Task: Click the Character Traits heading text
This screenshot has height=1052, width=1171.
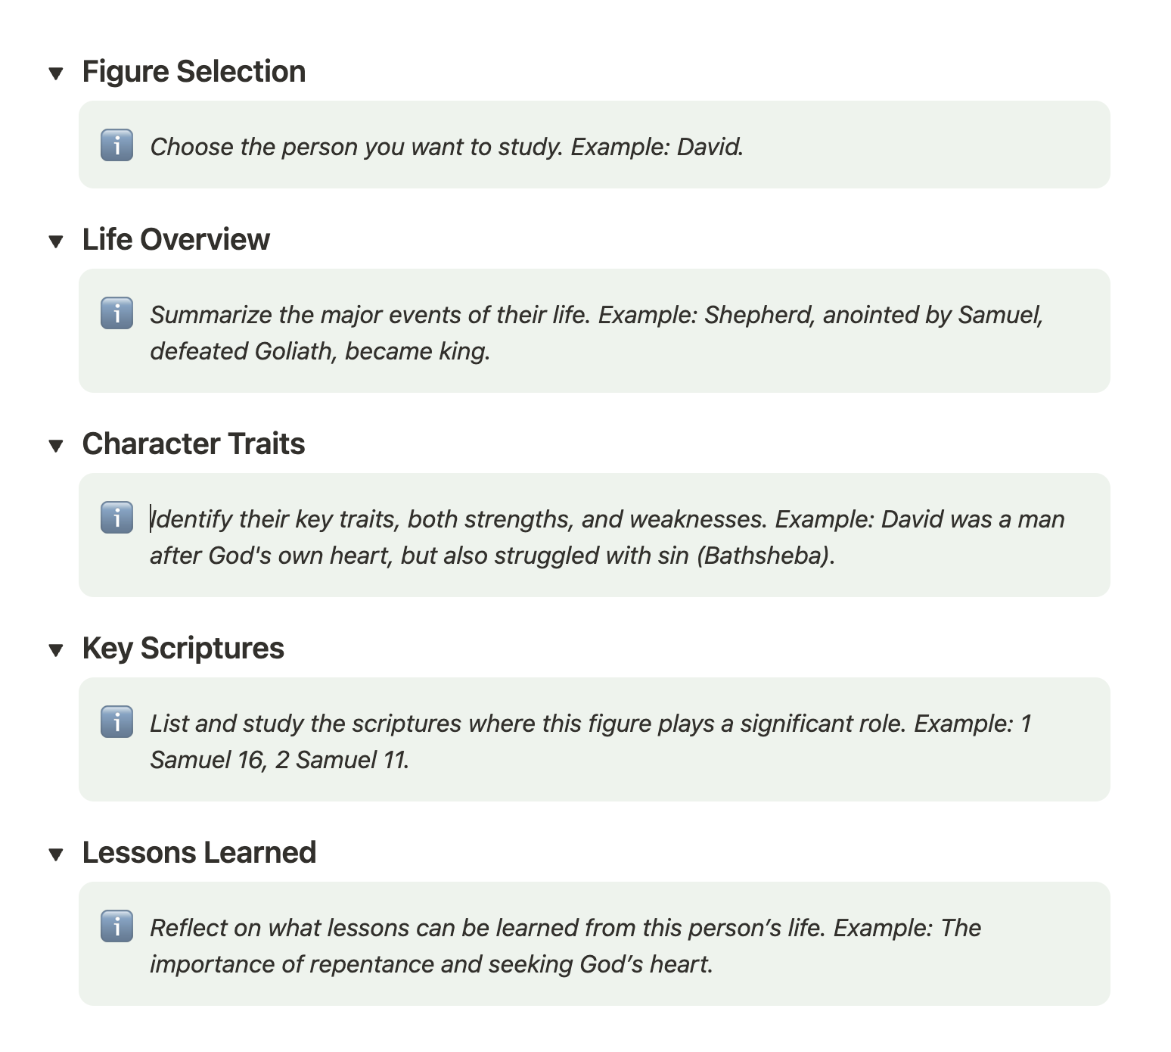Action: click(x=194, y=444)
